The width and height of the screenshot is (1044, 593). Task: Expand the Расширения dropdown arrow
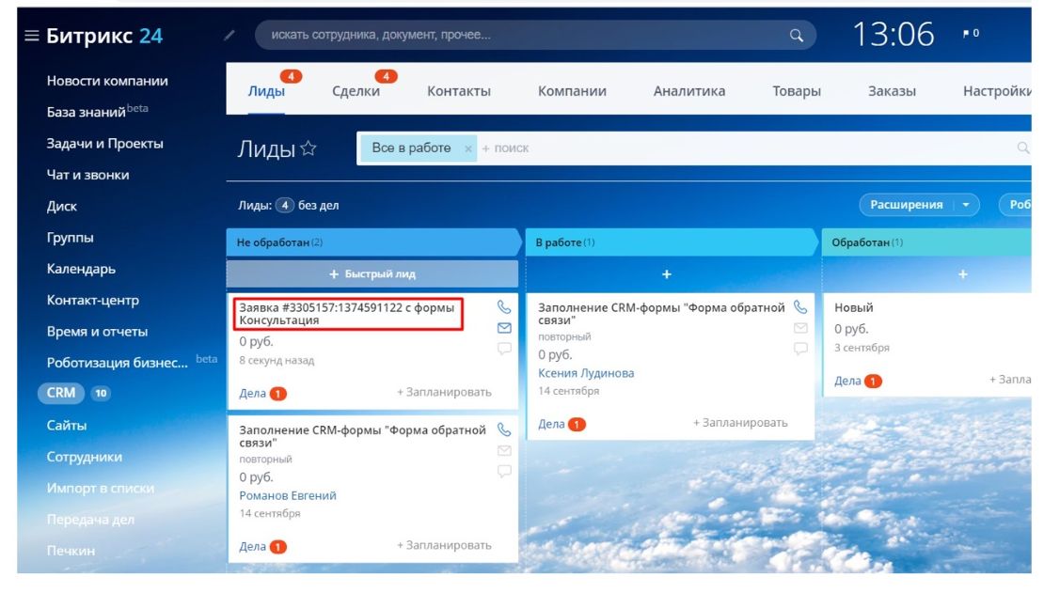(965, 205)
